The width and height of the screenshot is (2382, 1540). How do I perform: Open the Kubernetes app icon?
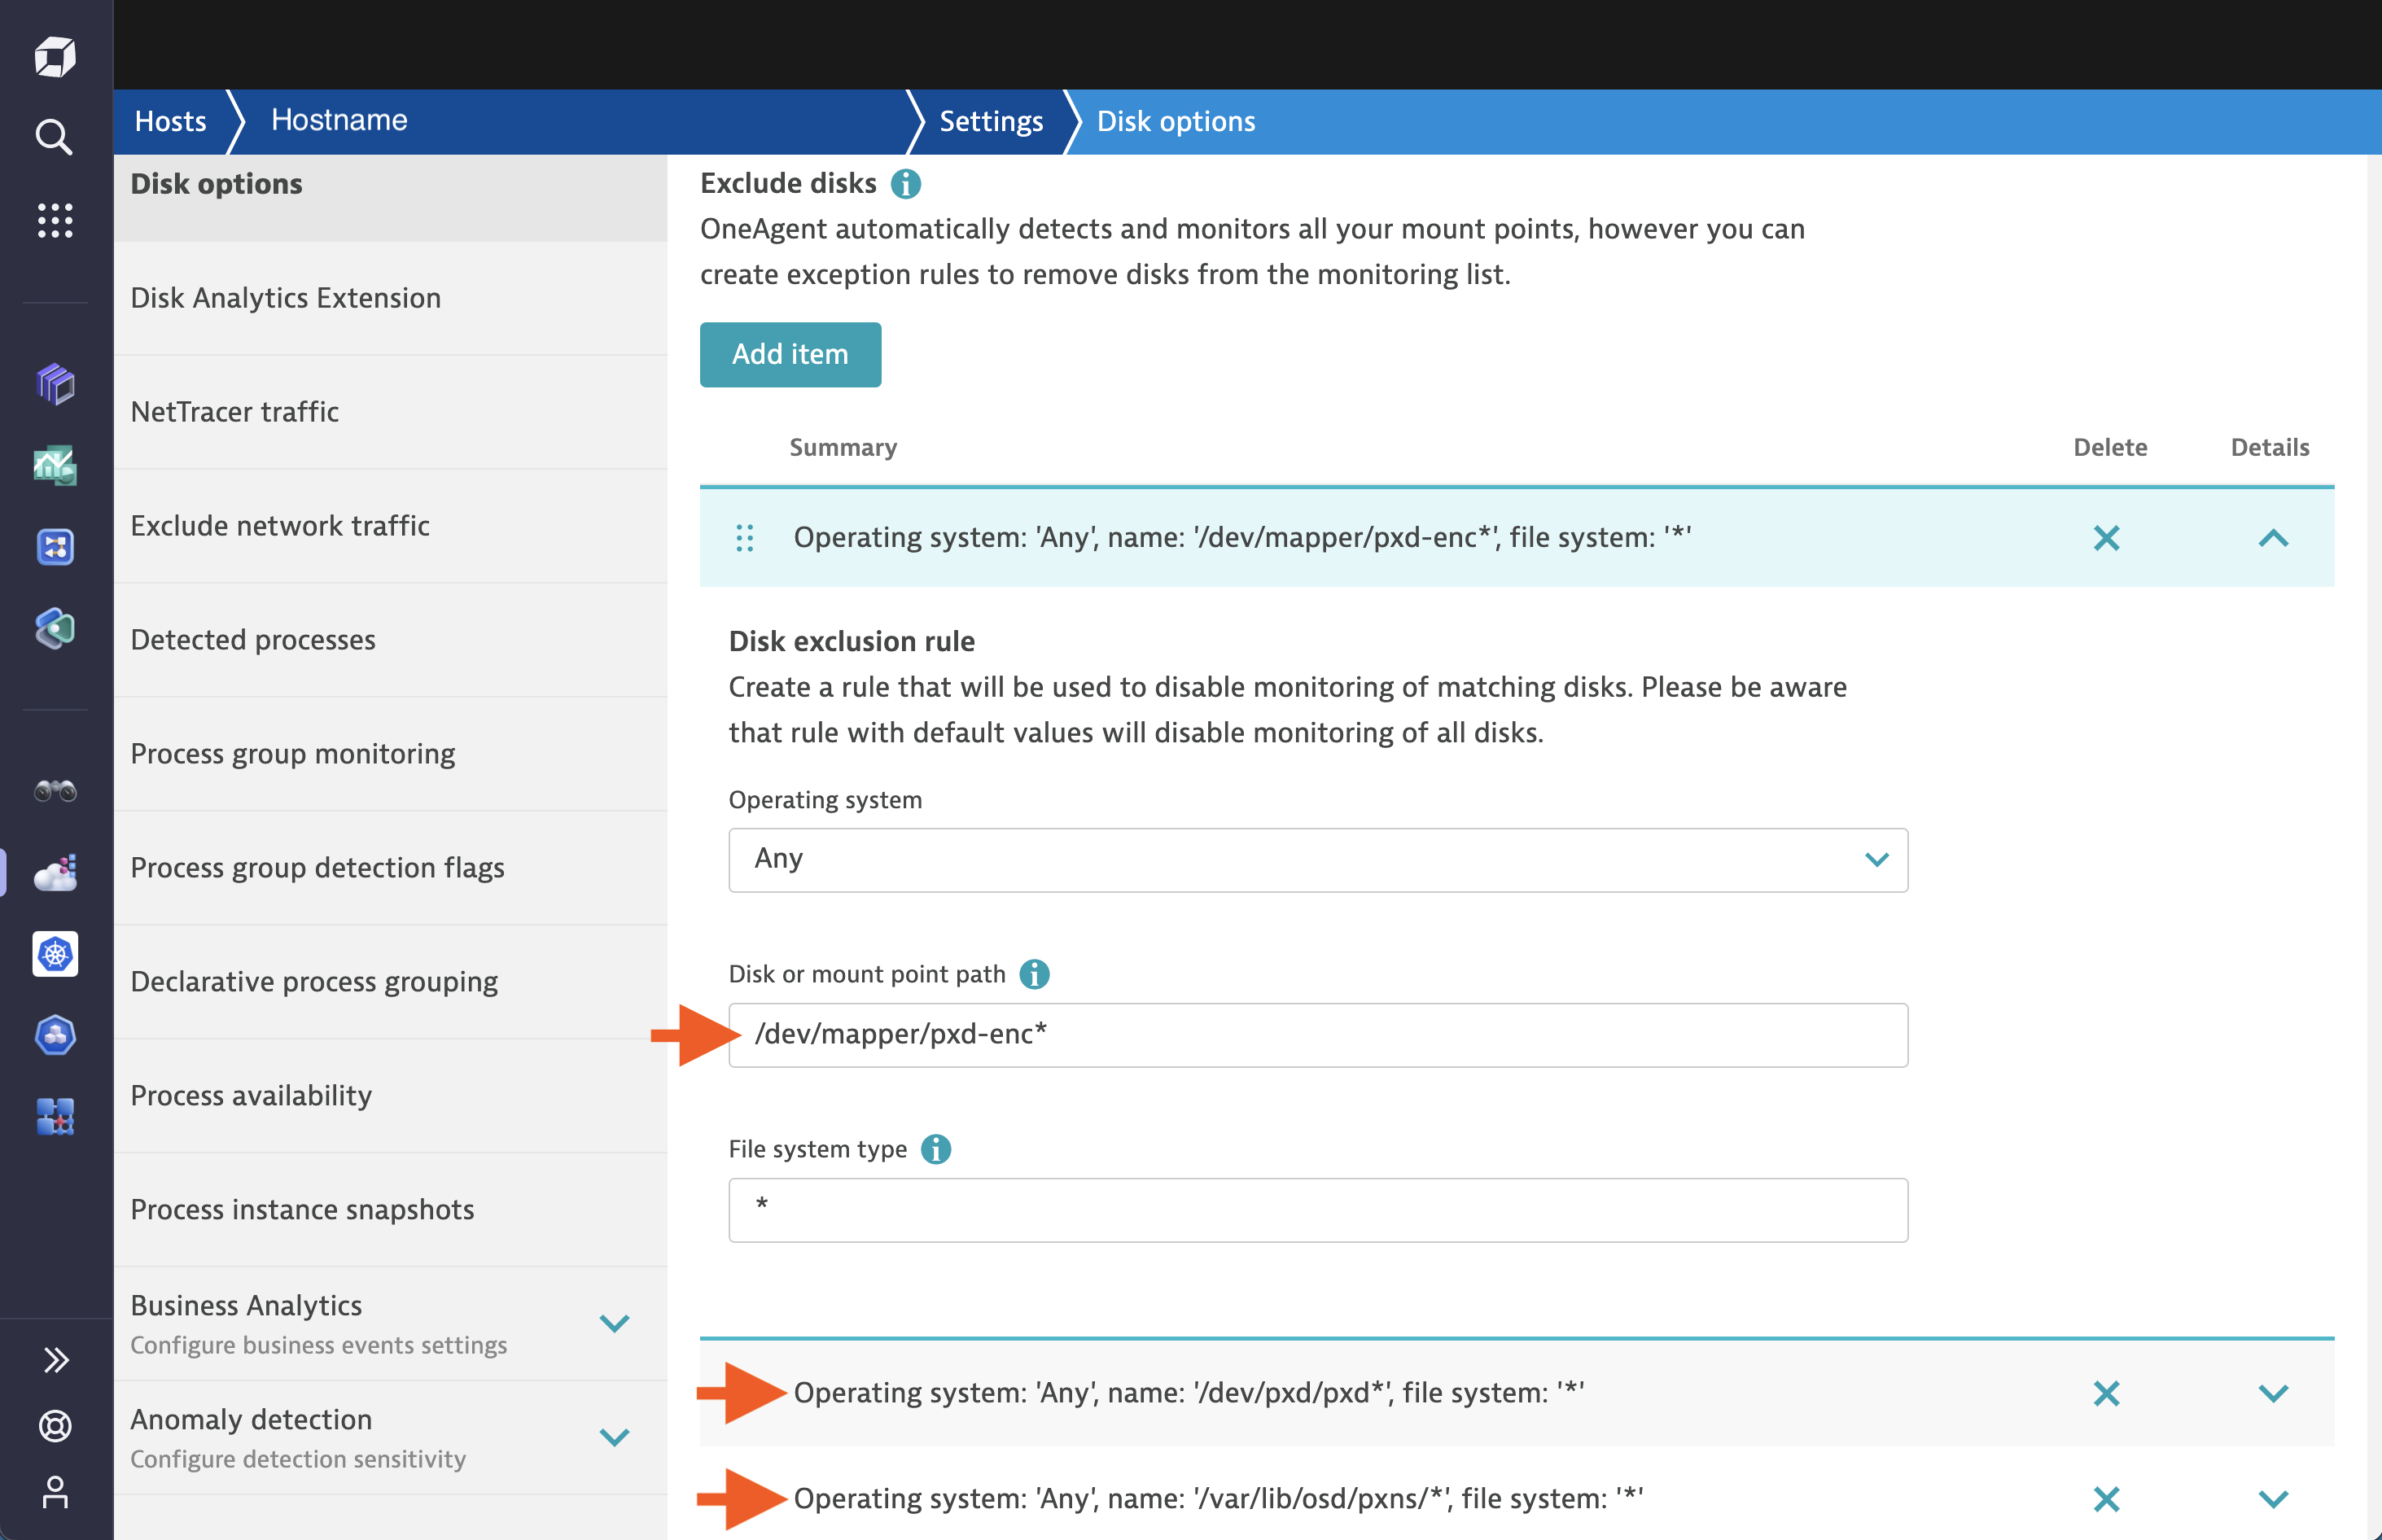(55, 954)
